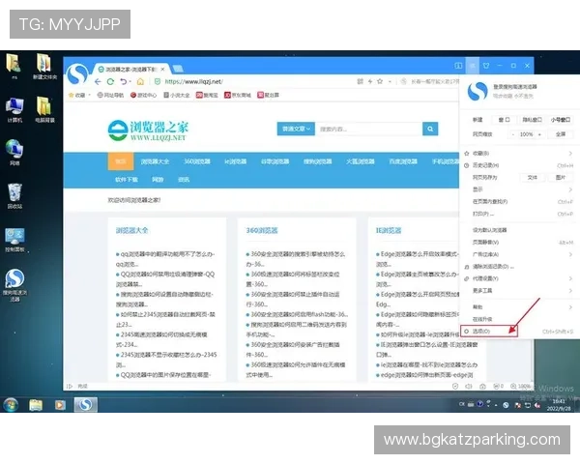Open the 普通文章 search type dropdown

296,129
